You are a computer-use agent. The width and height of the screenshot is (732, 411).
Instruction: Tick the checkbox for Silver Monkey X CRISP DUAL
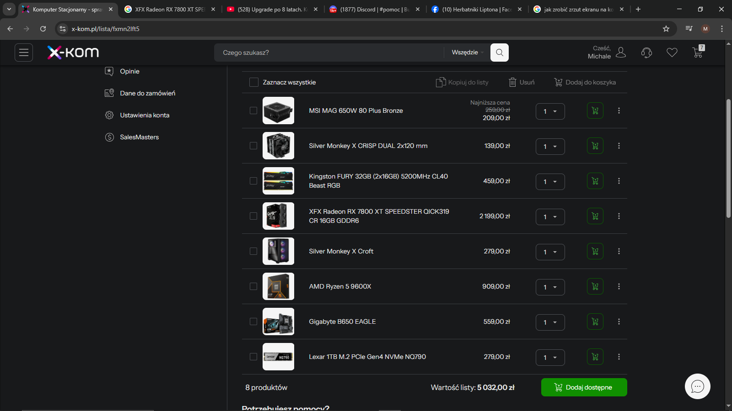click(253, 146)
